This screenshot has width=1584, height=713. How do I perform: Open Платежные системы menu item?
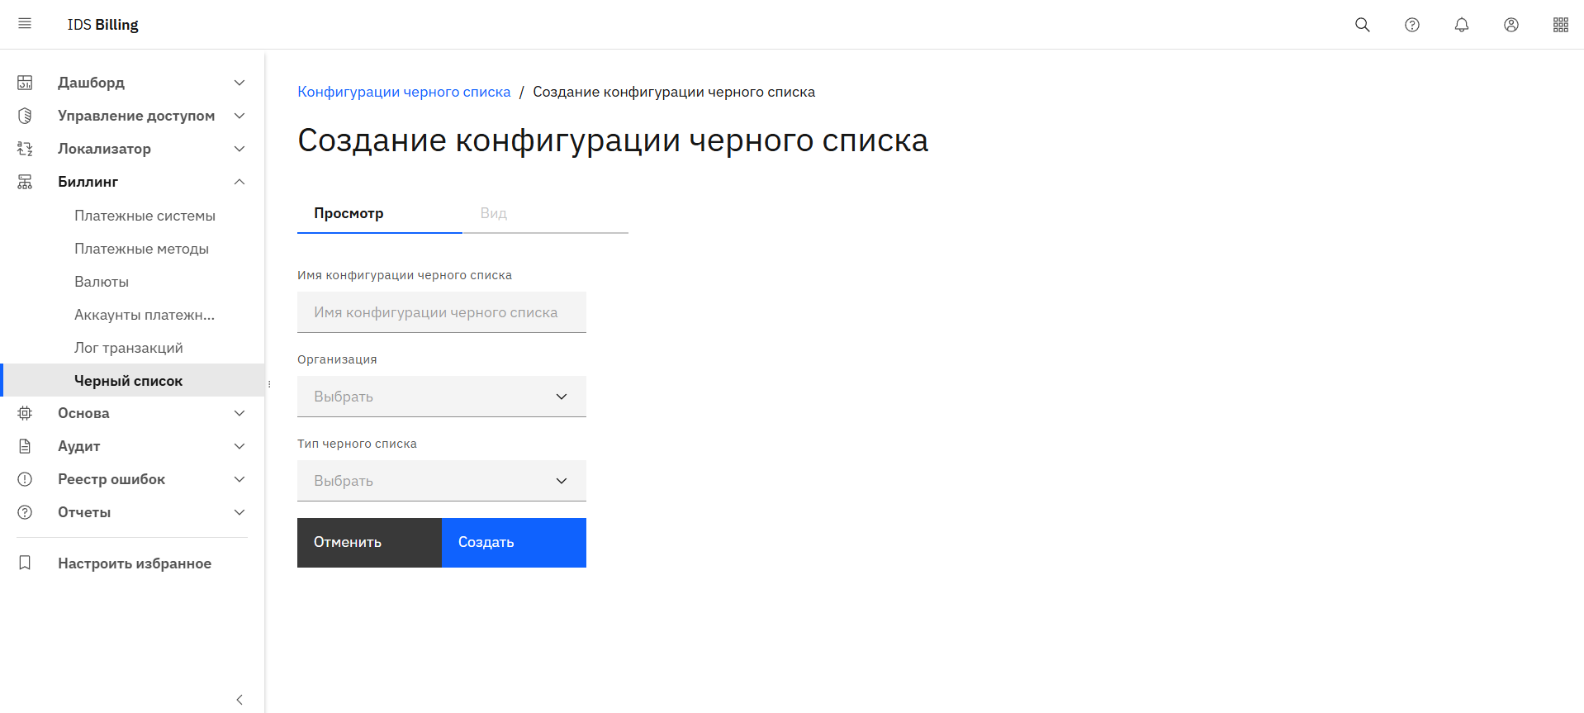pyautogui.click(x=145, y=216)
